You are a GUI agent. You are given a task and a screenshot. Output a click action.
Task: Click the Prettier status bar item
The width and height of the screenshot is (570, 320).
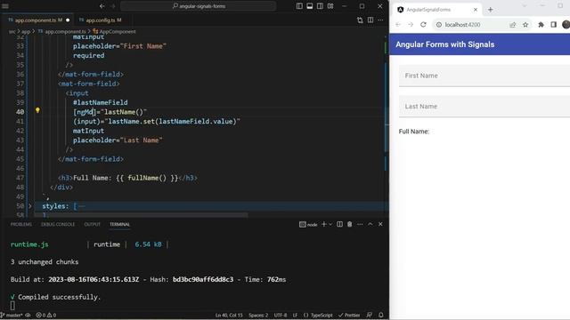pos(349,316)
